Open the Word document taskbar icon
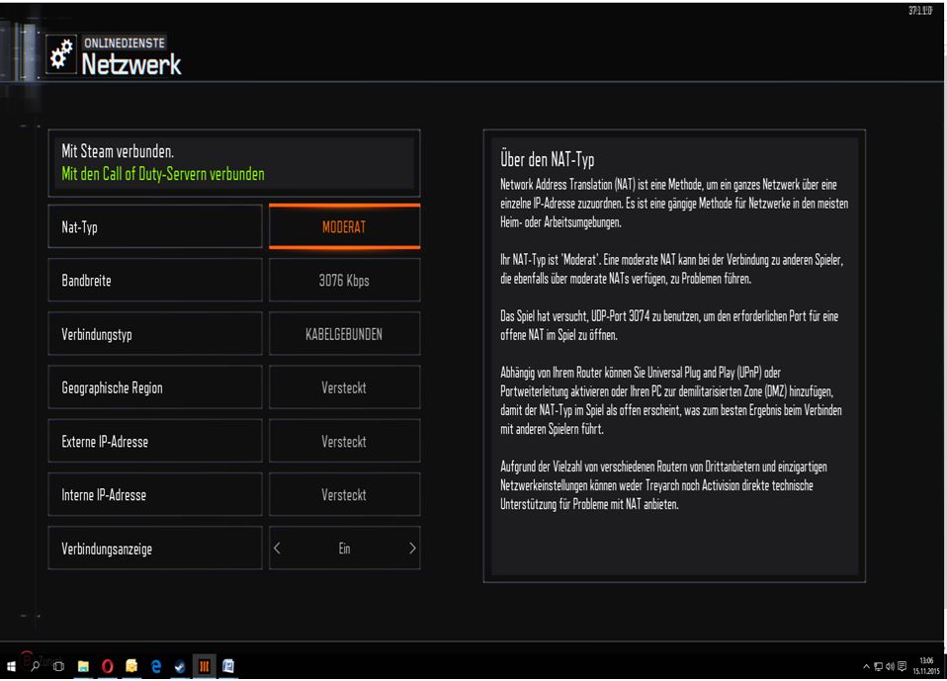The height and width of the screenshot is (681, 947). 228,666
